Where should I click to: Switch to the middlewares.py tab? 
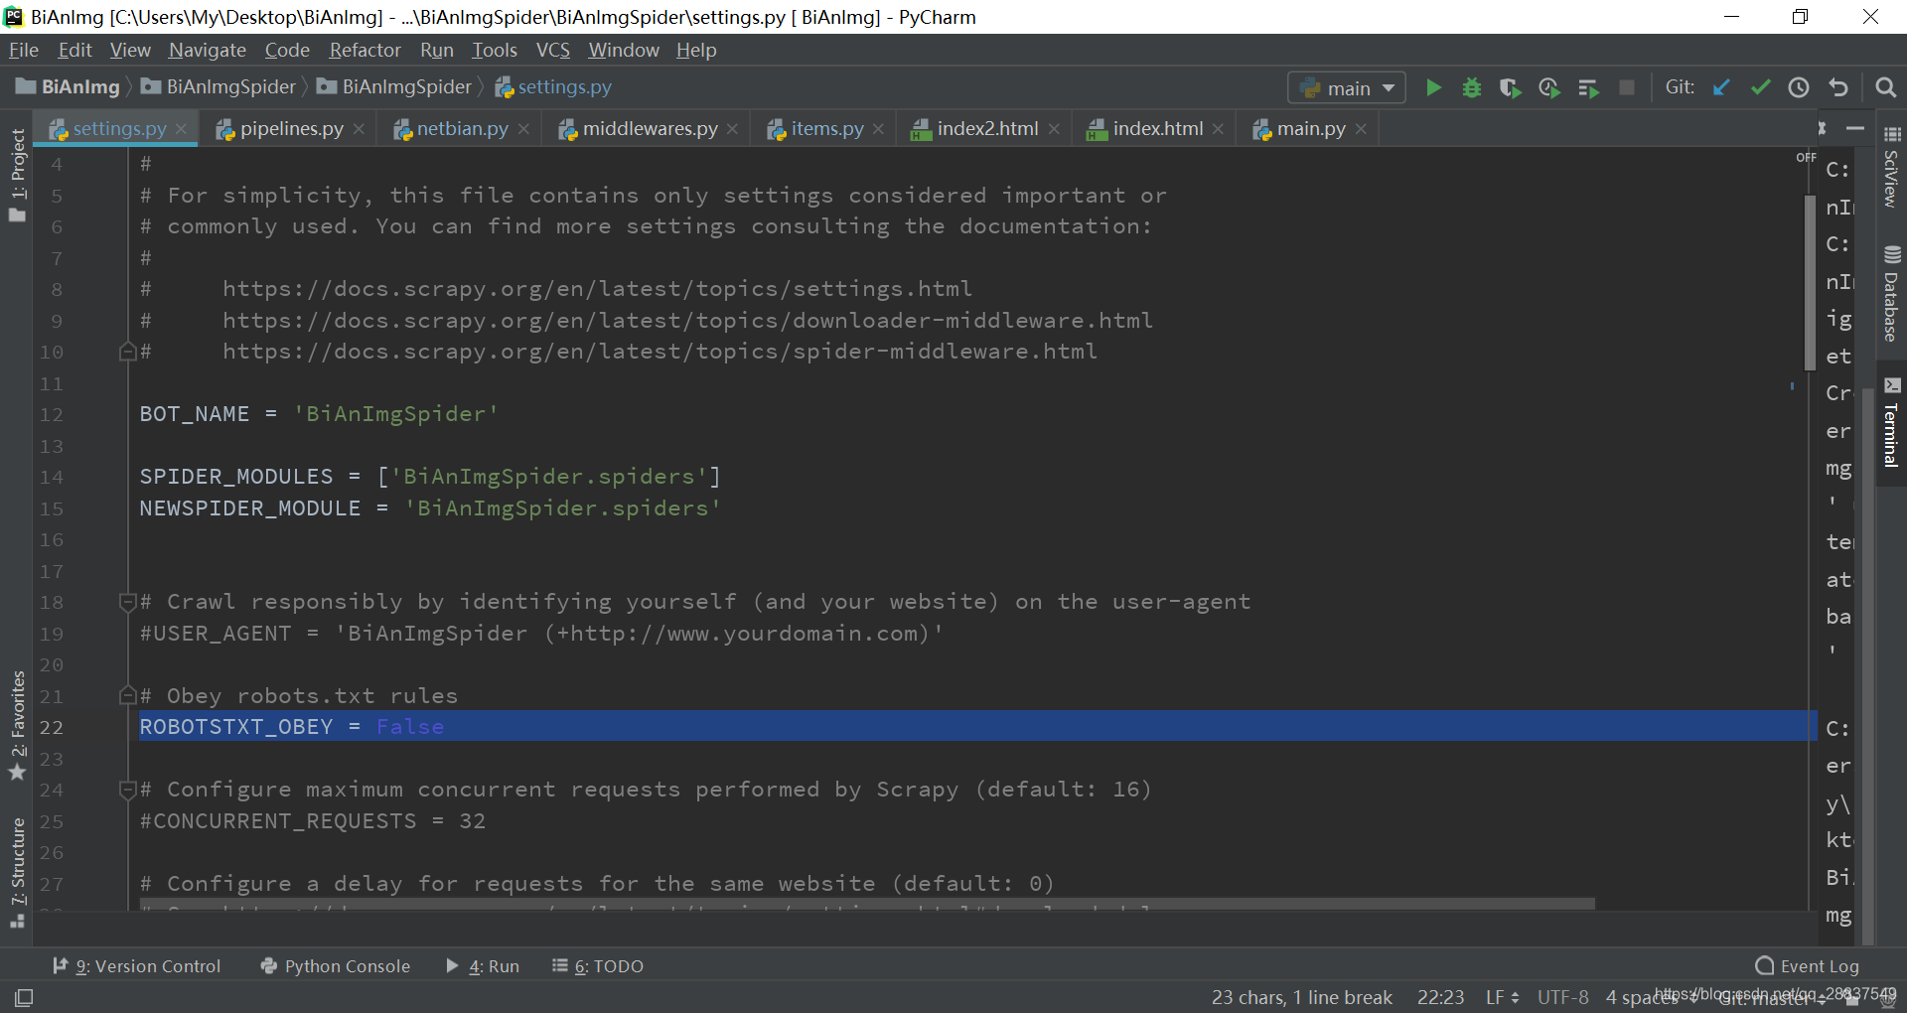pos(650,129)
